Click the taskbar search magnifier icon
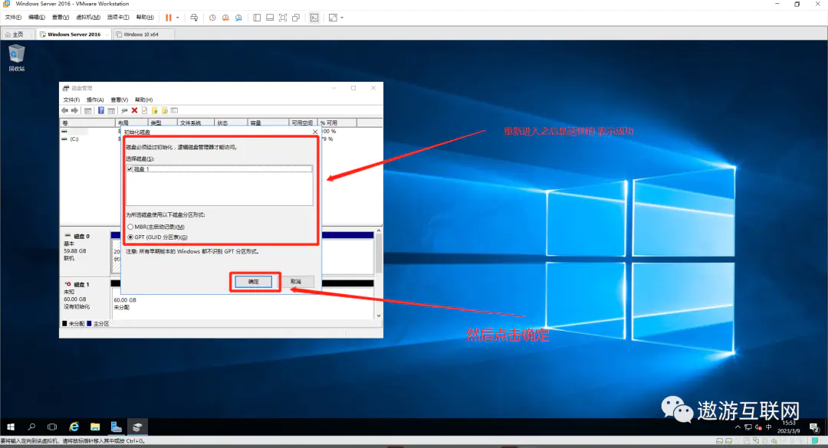The width and height of the screenshot is (828, 448). [x=31, y=427]
